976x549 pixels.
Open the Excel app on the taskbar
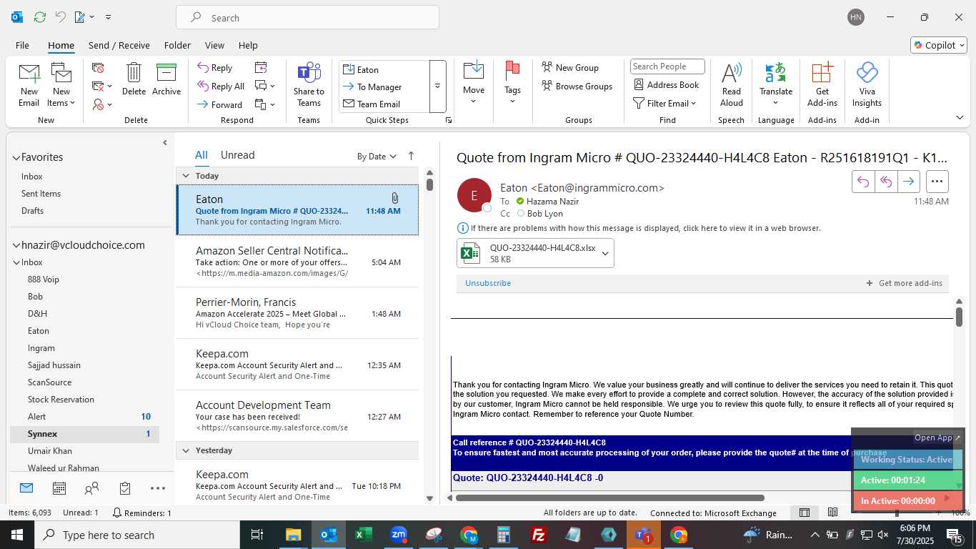tap(363, 535)
